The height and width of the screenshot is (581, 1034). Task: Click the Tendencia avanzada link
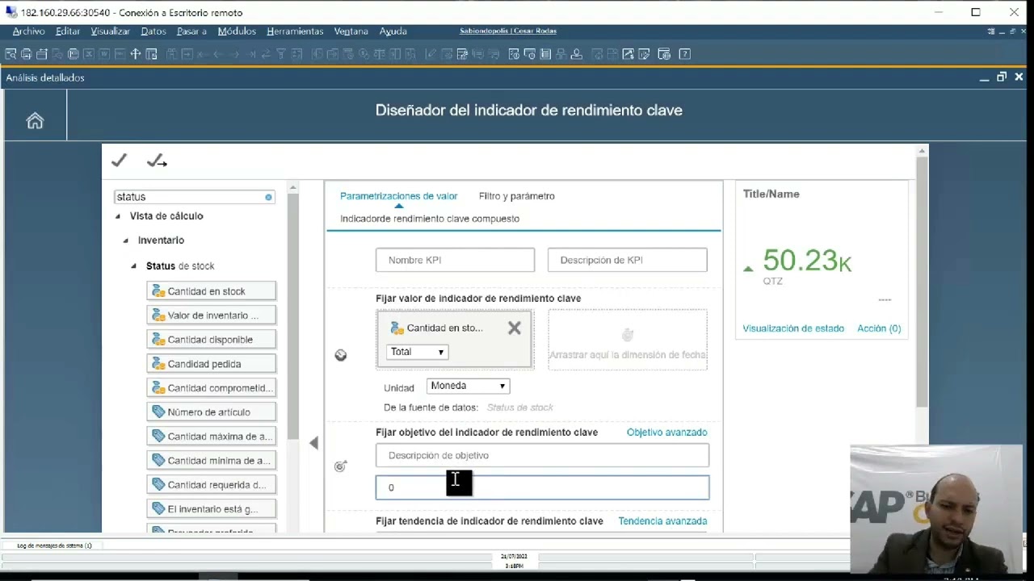point(662,521)
